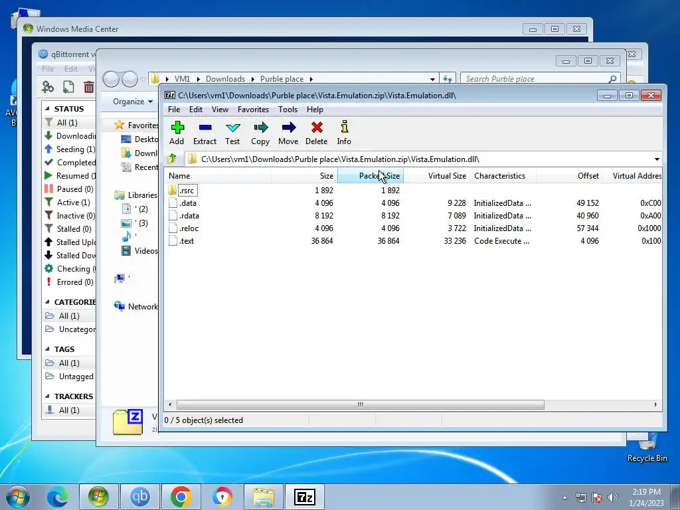Sort by the Offset column header
The image size is (680, 510).
click(569, 176)
